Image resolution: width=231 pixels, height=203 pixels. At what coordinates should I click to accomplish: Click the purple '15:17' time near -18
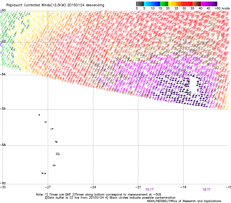tap(206, 190)
